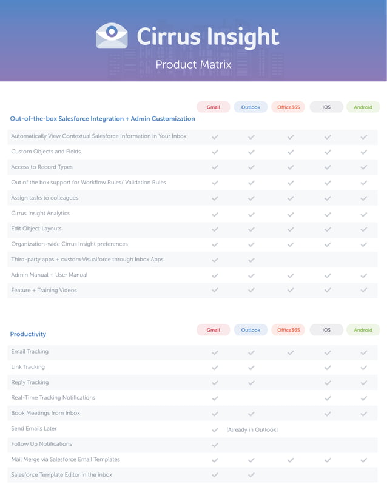Click Gmail checkmark for Custom Objects and Fields
Viewport: 387px width, 501px height.
tap(215, 152)
